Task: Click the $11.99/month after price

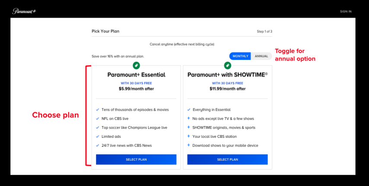Action: click(x=227, y=89)
